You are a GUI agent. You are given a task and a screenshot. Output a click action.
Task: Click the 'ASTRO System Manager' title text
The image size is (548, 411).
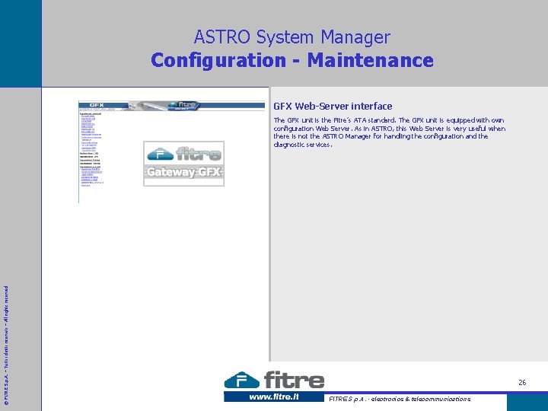[292, 37]
